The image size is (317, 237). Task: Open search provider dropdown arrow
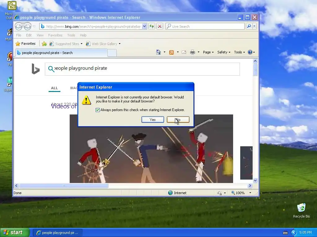pyautogui.click(x=254, y=26)
